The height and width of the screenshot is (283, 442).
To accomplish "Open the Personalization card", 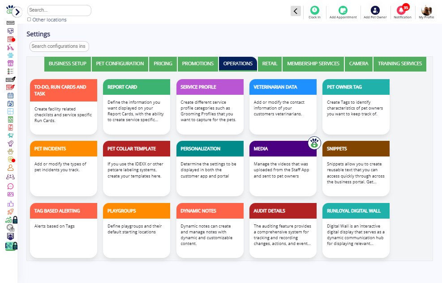I will (210, 169).
